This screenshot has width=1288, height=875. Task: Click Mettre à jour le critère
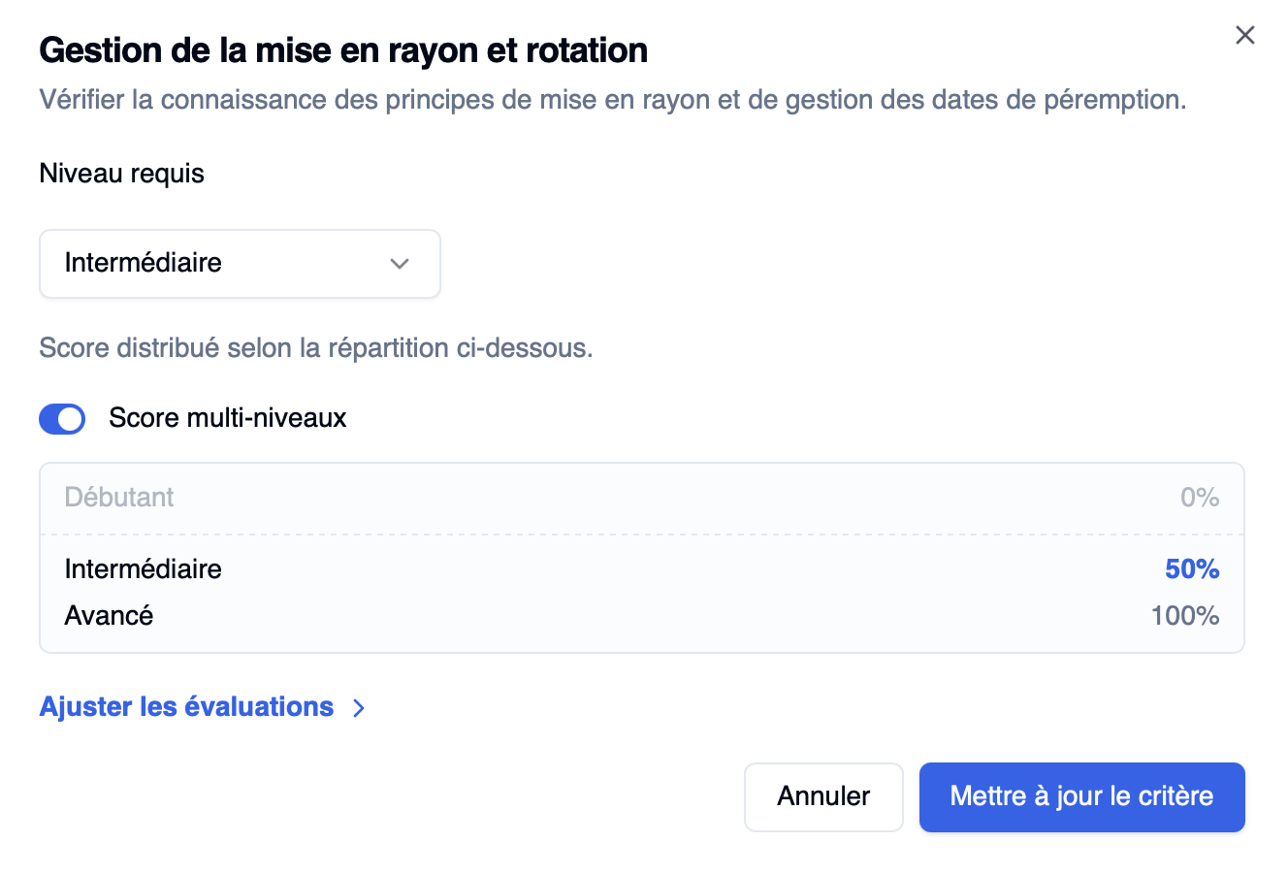coord(1081,796)
